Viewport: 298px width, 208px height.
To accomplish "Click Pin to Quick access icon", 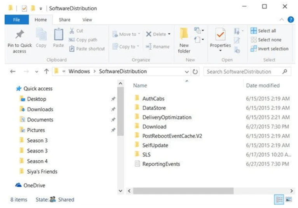I will pos(19,35).
